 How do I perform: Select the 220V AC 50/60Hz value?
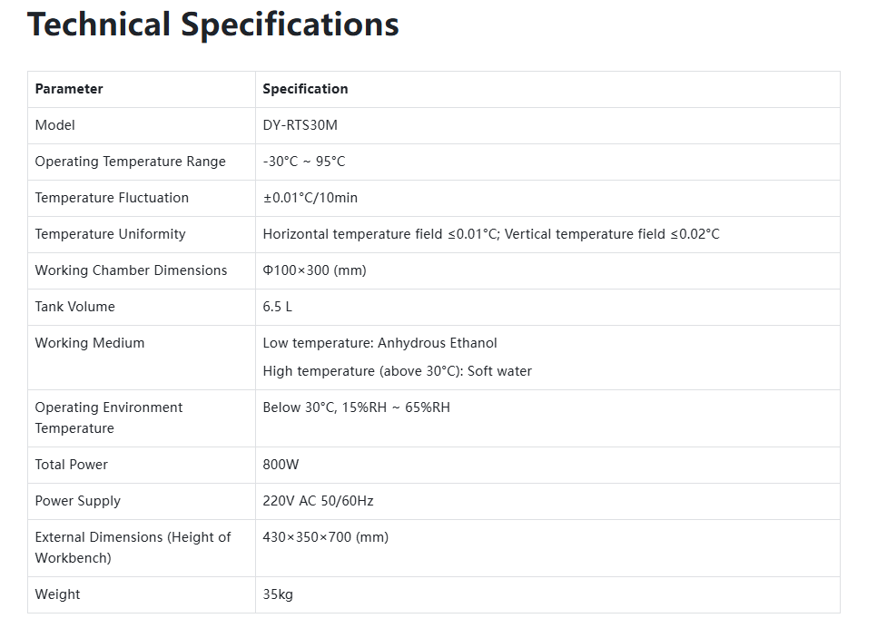pos(319,501)
